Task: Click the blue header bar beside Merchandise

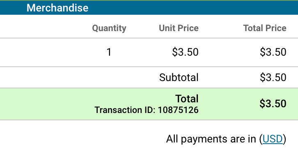Action: 193,8
